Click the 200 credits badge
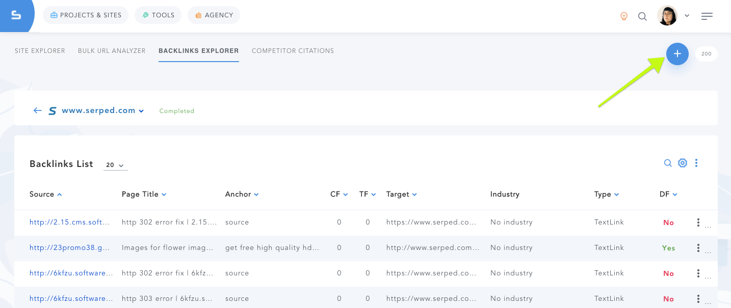 click(x=707, y=54)
